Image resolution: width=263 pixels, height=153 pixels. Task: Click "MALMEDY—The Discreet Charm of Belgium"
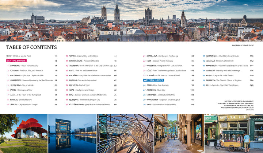[x=224, y=80]
